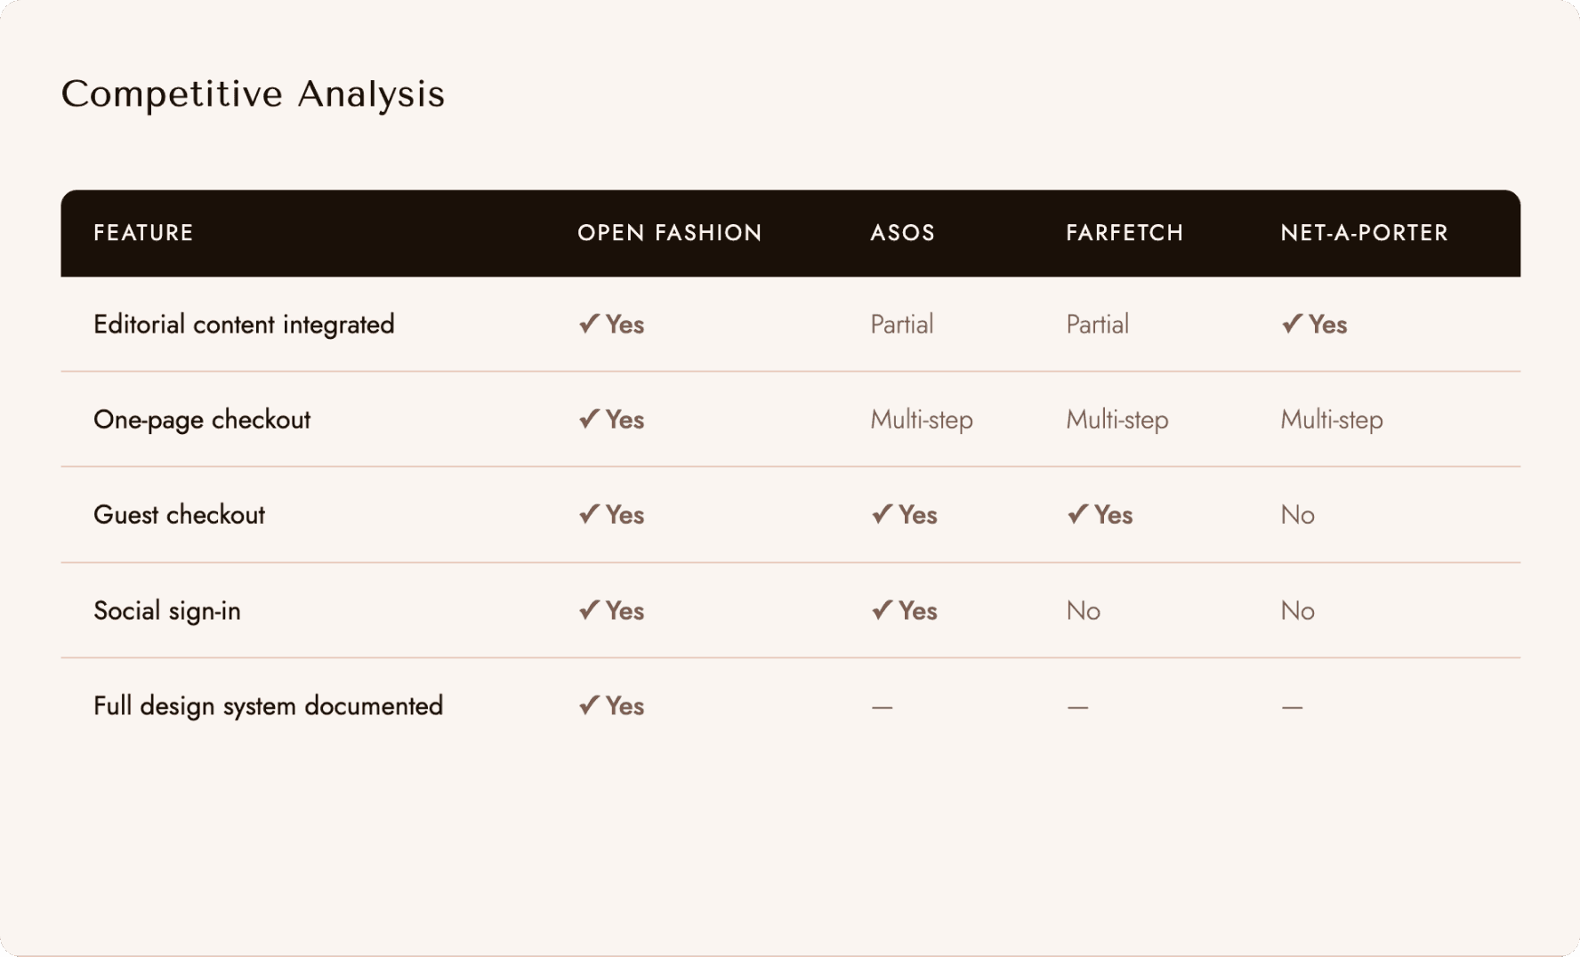Click the ASOS Multi-step checkout cell

coord(922,420)
